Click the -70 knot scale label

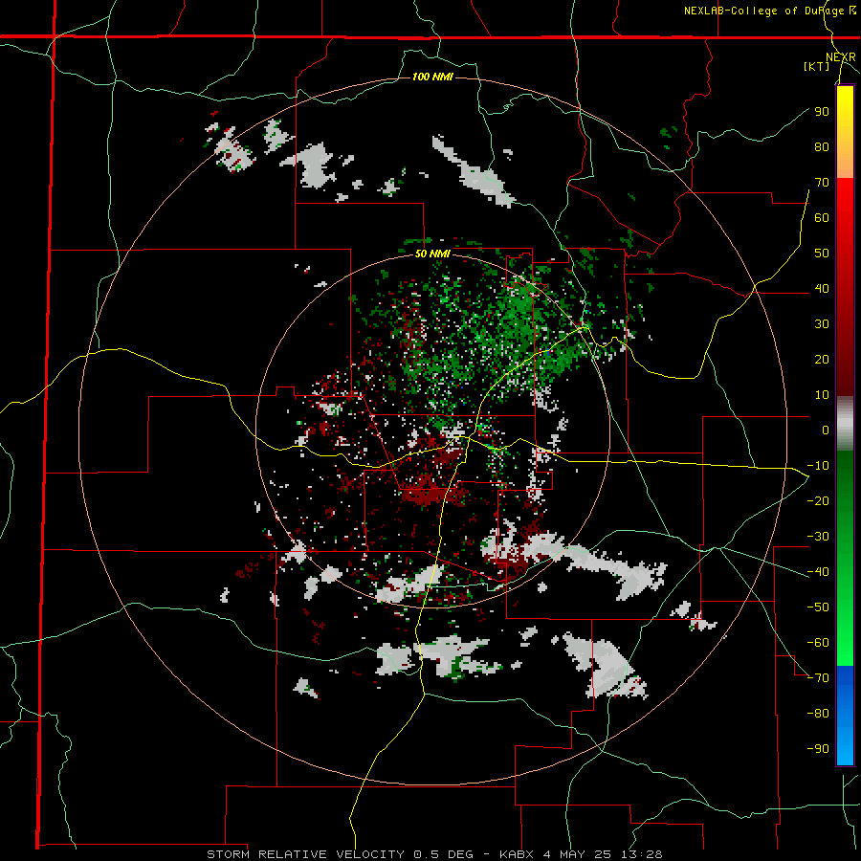818,677
